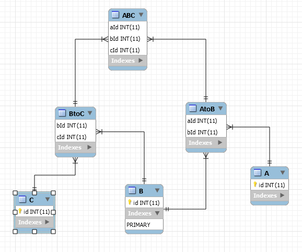Expand the Indexes section of table C
Image resolution: width=302 pixels, height=252 pixels.
(47, 222)
